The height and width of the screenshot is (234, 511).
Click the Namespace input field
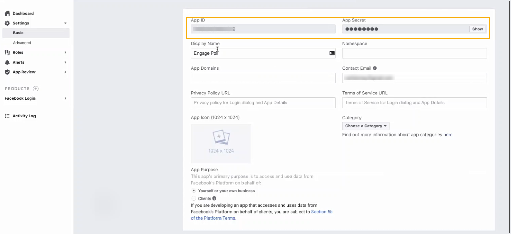[x=414, y=53]
